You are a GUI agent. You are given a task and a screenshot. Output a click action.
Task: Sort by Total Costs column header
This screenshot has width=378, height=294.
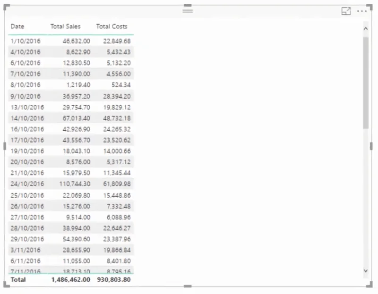point(112,26)
